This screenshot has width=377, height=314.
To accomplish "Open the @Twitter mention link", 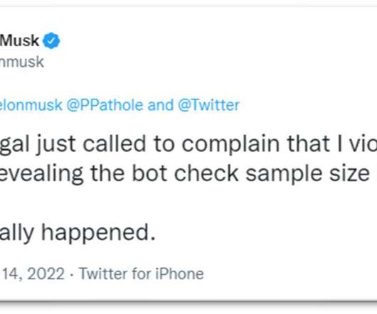I will coord(208,105).
